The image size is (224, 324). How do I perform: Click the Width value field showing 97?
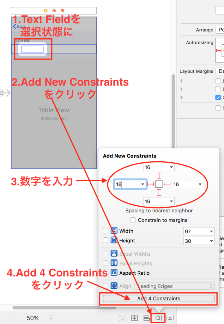[199, 231]
